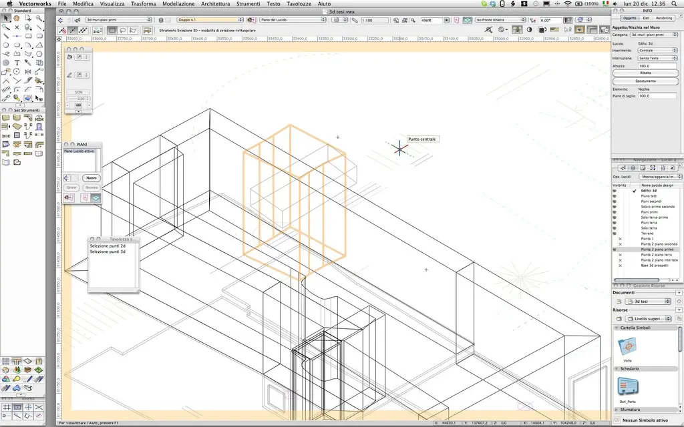Select 'Selezione punti 3d' script entry

(108, 252)
